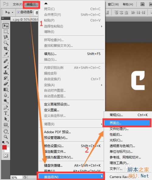Open the Edit (编辑) menu
Screen dimensions: 152x180
(31, 5)
